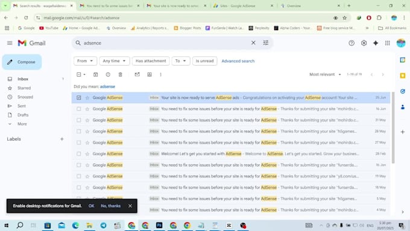
Task: Open Gmail Settings gear icon
Action: (364, 43)
